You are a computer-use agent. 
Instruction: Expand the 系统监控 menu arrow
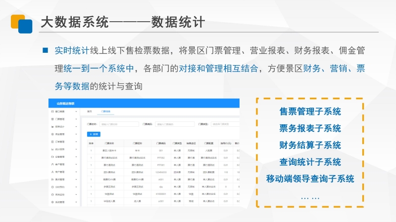pyautogui.click(x=76, y=194)
